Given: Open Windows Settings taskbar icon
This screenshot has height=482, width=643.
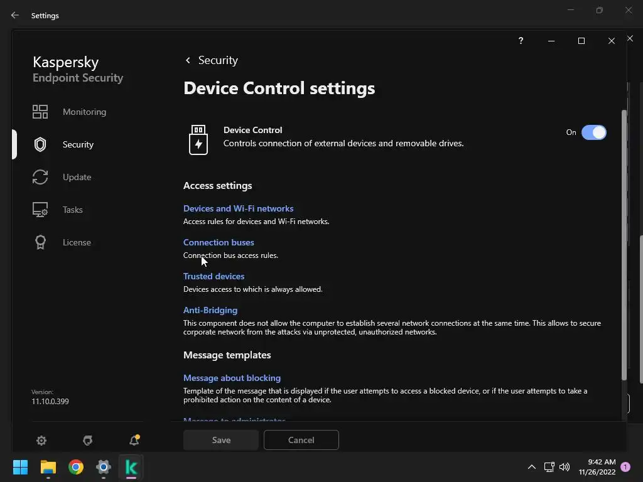Looking at the screenshot, I should pos(104,467).
